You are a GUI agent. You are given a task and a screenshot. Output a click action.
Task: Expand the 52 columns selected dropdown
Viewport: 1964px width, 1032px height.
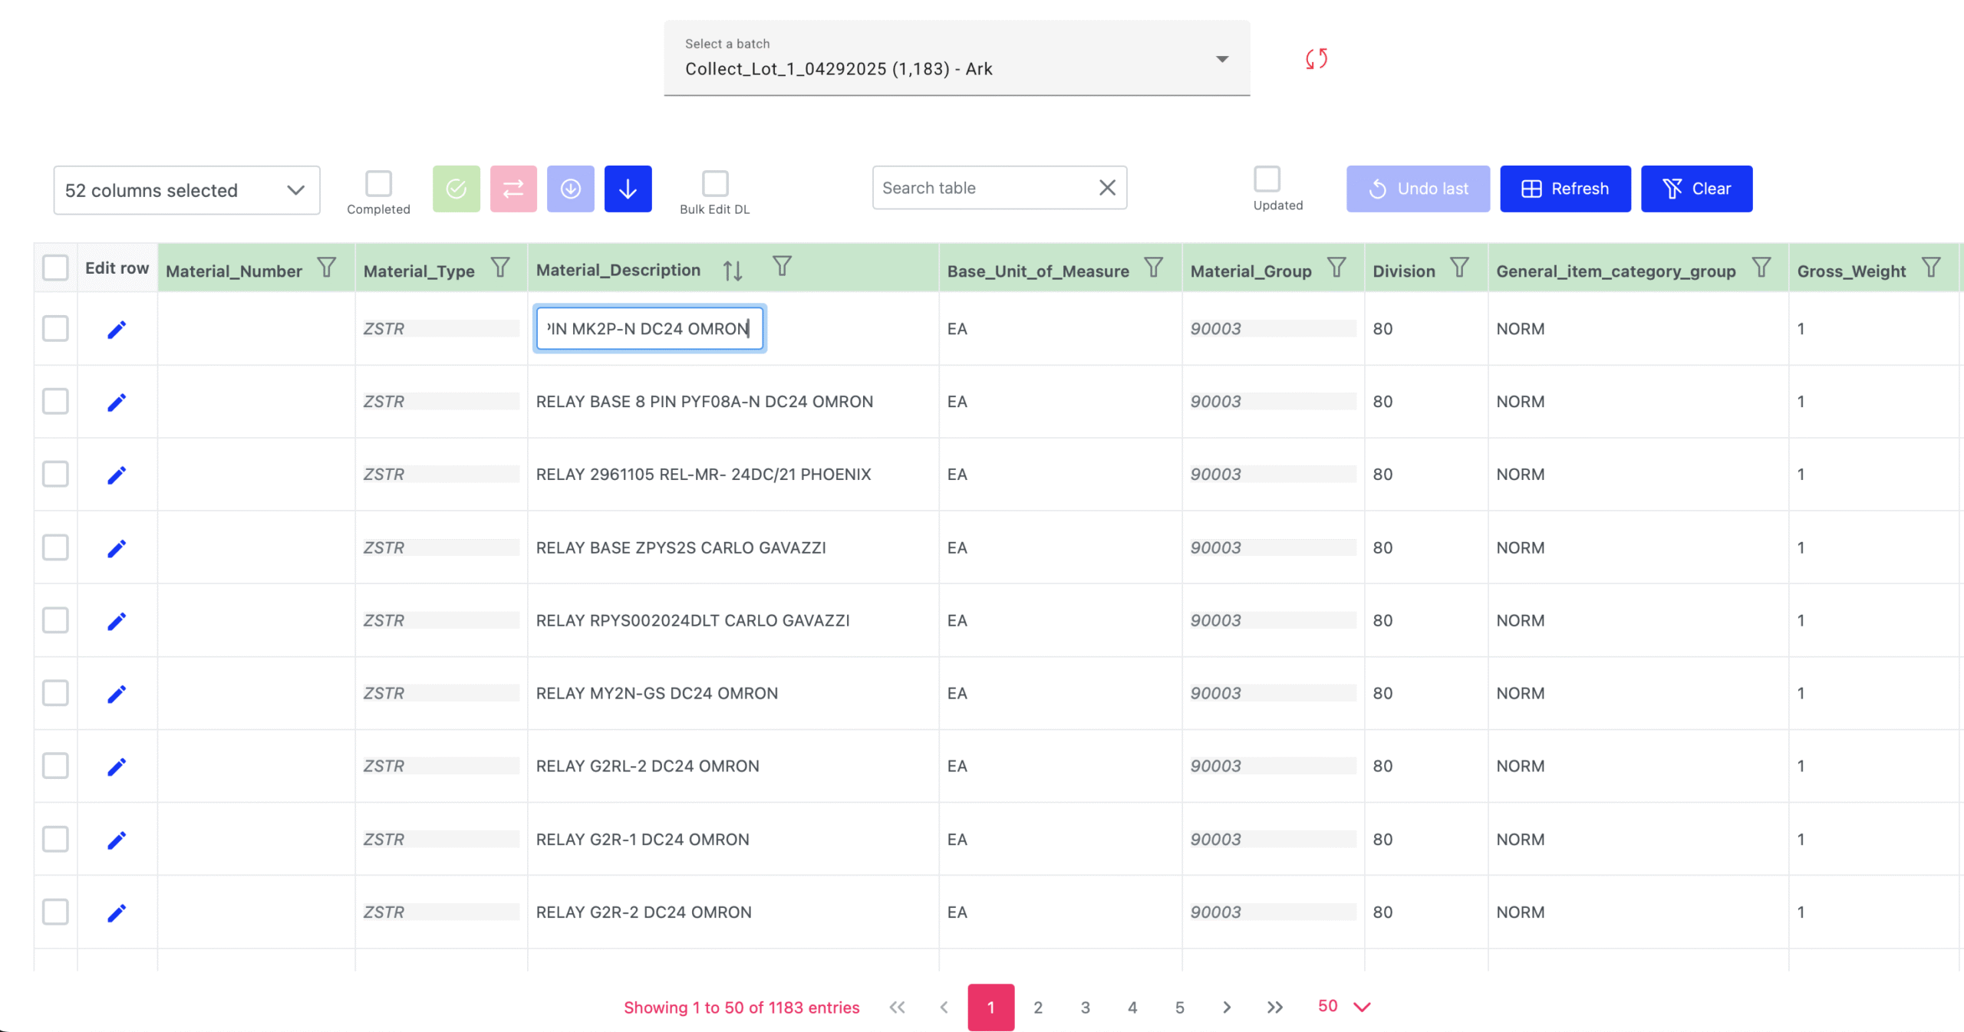186,190
